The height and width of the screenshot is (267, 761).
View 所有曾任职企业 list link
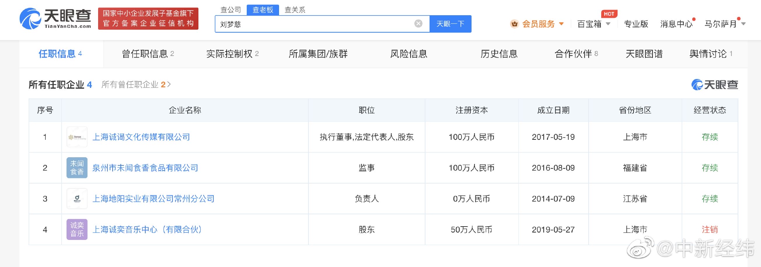[x=136, y=85]
